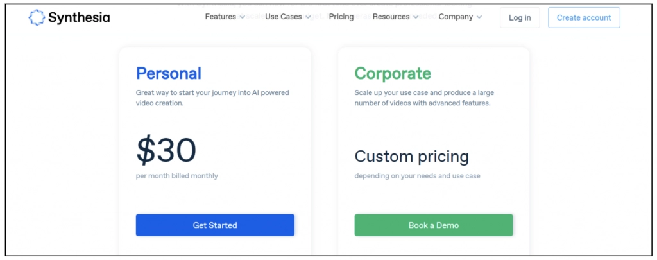
Task: Select the Personal plan heading
Action: 169,73
